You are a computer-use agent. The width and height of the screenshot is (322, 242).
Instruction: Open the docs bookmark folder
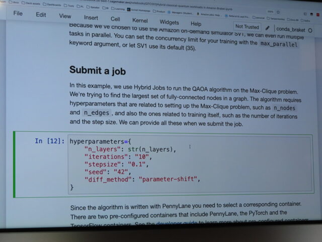[14, 3]
